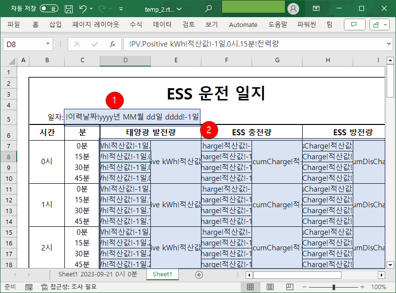Select column D header
This screenshot has width=396, height=293.
[125, 60]
